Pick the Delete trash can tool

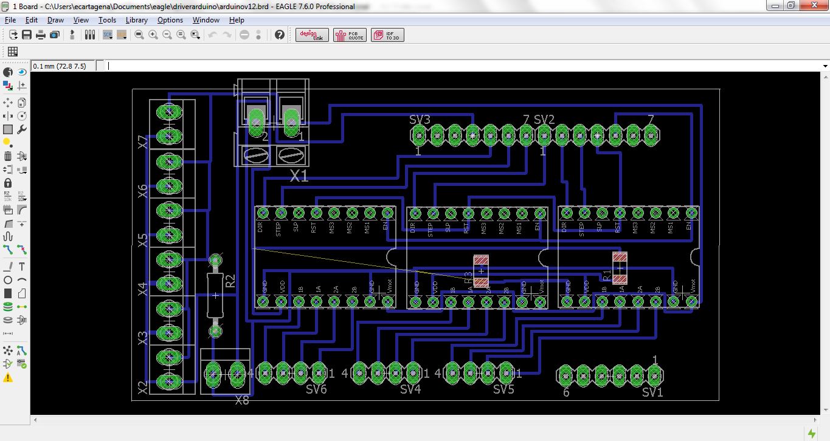pyautogui.click(x=8, y=156)
